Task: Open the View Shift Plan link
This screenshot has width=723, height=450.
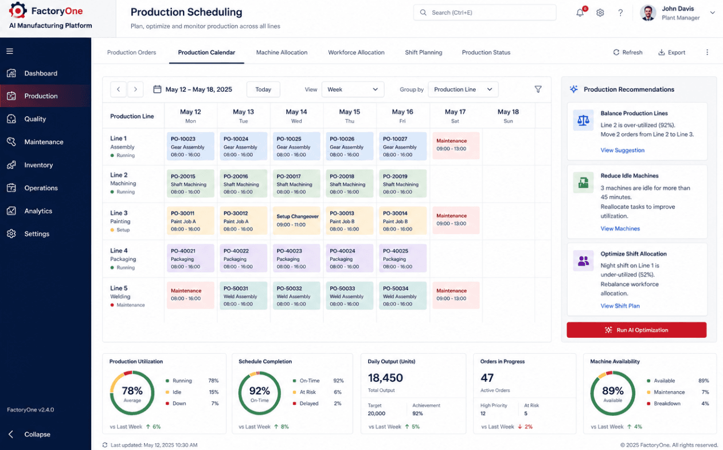Action: 620,306
